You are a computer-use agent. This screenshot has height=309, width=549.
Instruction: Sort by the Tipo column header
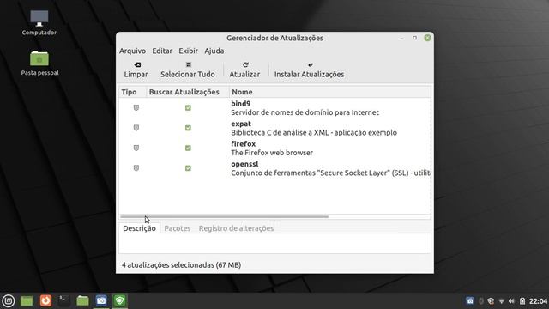coord(132,92)
